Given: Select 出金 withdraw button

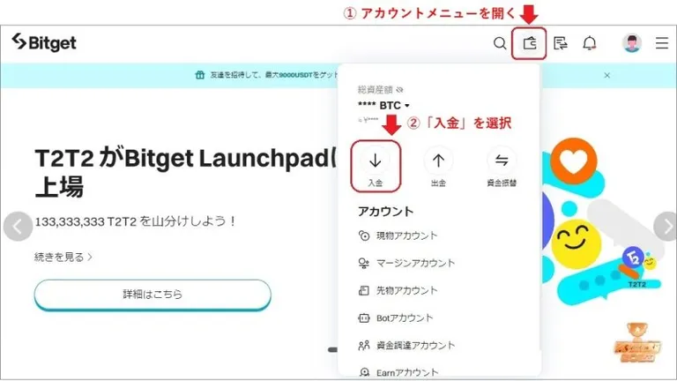Looking at the screenshot, I should click(x=438, y=167).
